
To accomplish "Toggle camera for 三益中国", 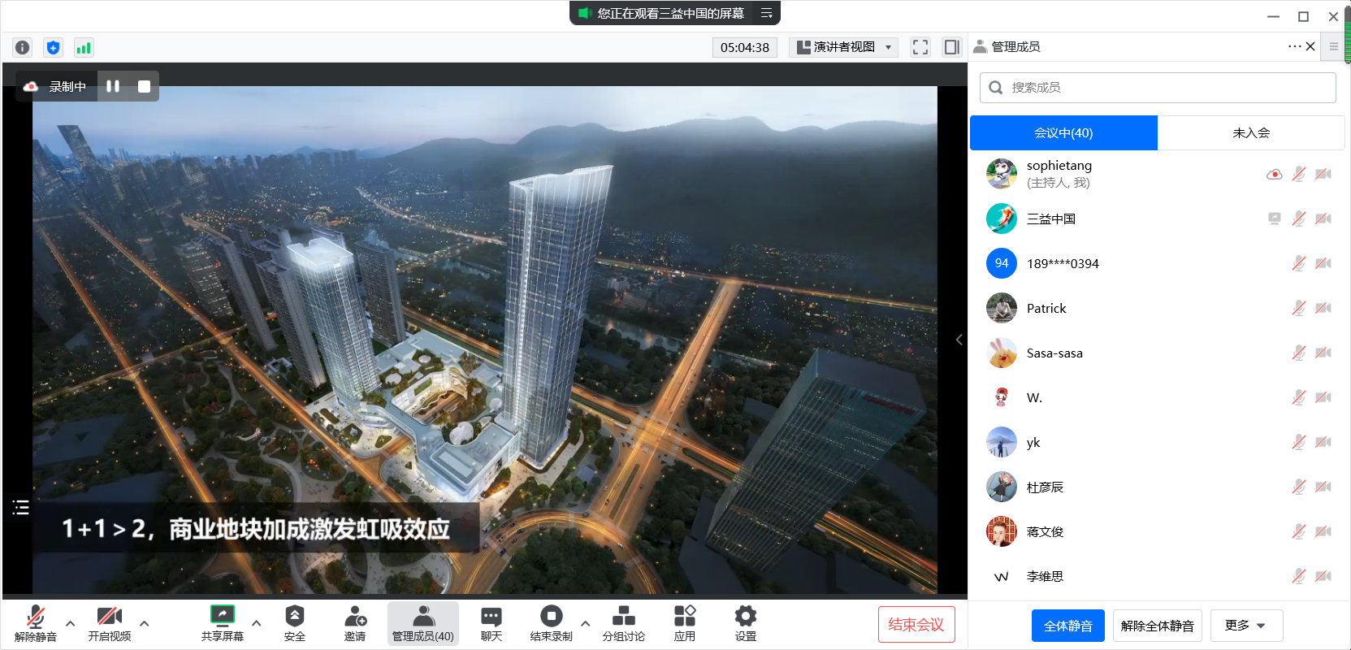I will pos(1323,219).
